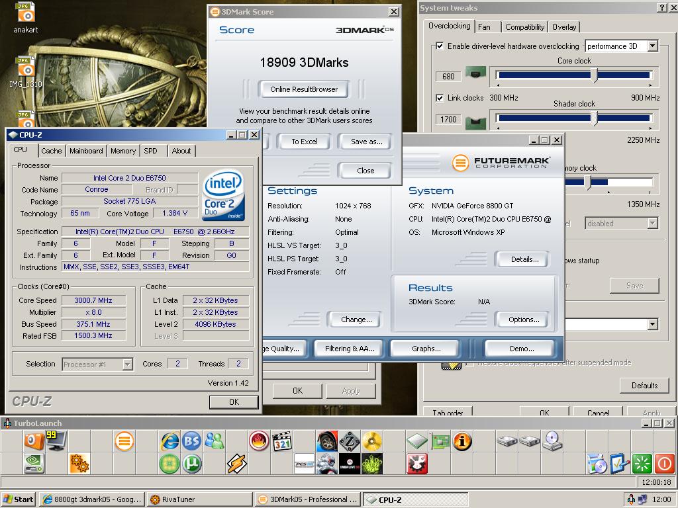678x508 pixels.
Task: Launch the Nero flame icon in TurboLaunch
Action: tap(259, 441)
